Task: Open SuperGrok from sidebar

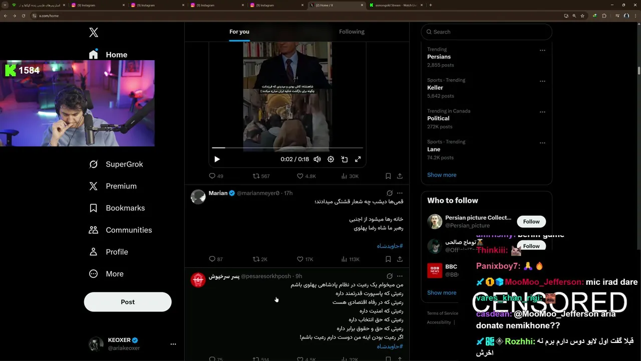Action: coord(116,164)
